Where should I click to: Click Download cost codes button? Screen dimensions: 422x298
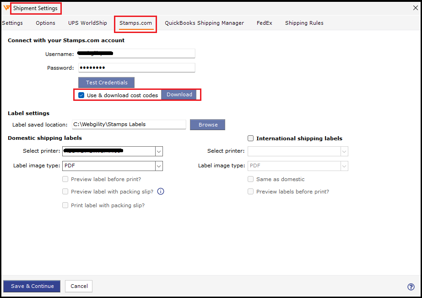(179, 94)
